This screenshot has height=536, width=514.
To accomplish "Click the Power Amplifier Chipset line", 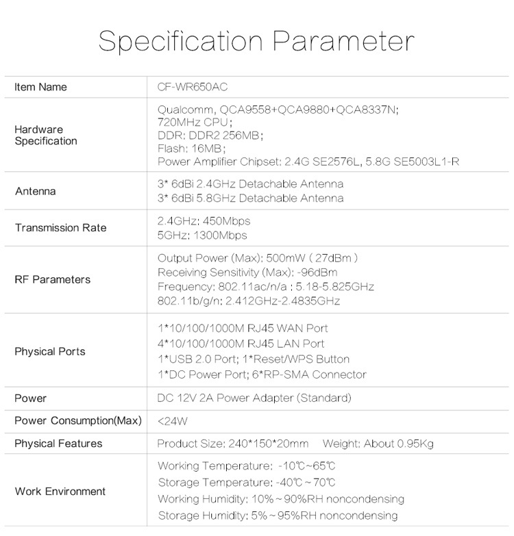I will [x=308, y=162].
